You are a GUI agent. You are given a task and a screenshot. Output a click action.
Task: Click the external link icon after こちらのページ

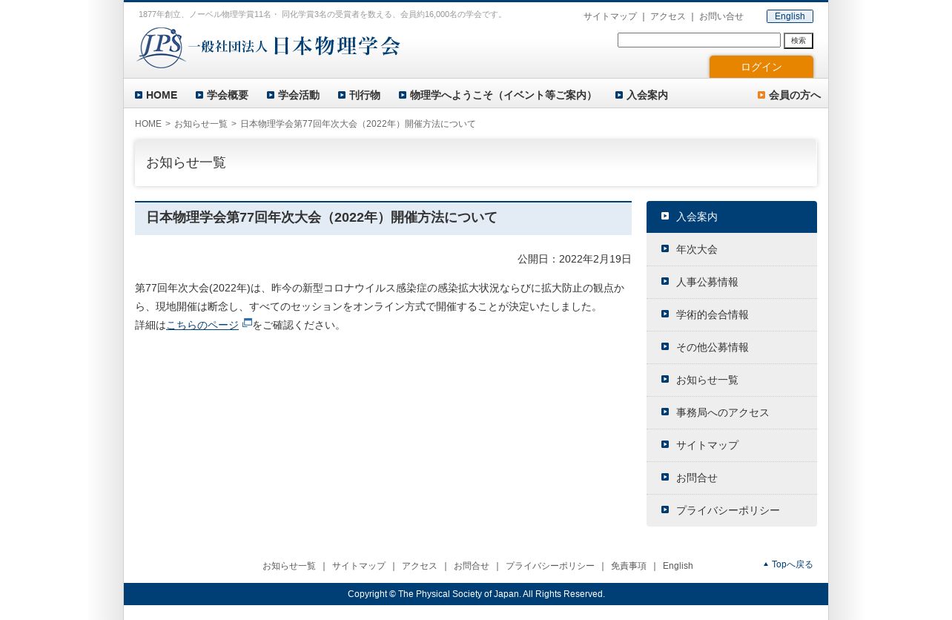point(248,323)
